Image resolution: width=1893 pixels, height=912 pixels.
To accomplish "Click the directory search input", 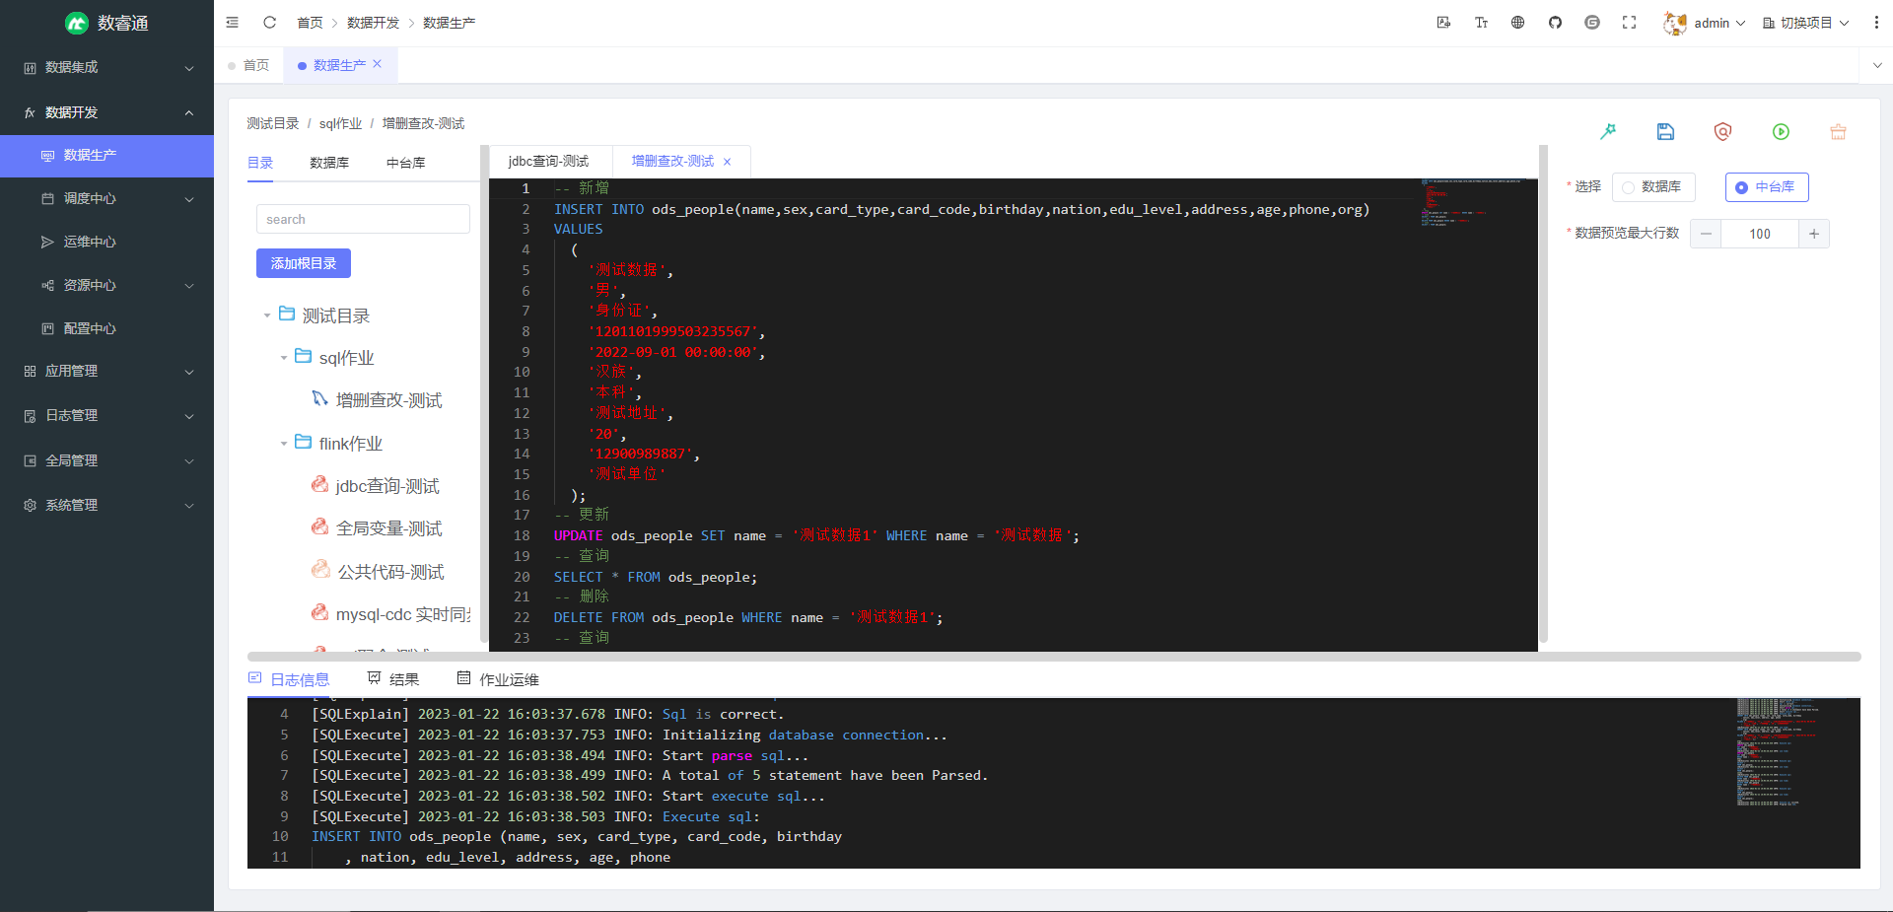I will [x=363, y=219].
